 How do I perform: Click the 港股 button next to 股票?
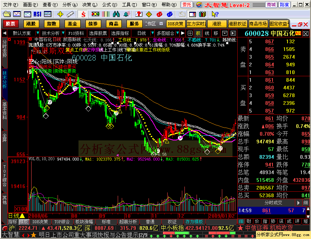[31, 24]
